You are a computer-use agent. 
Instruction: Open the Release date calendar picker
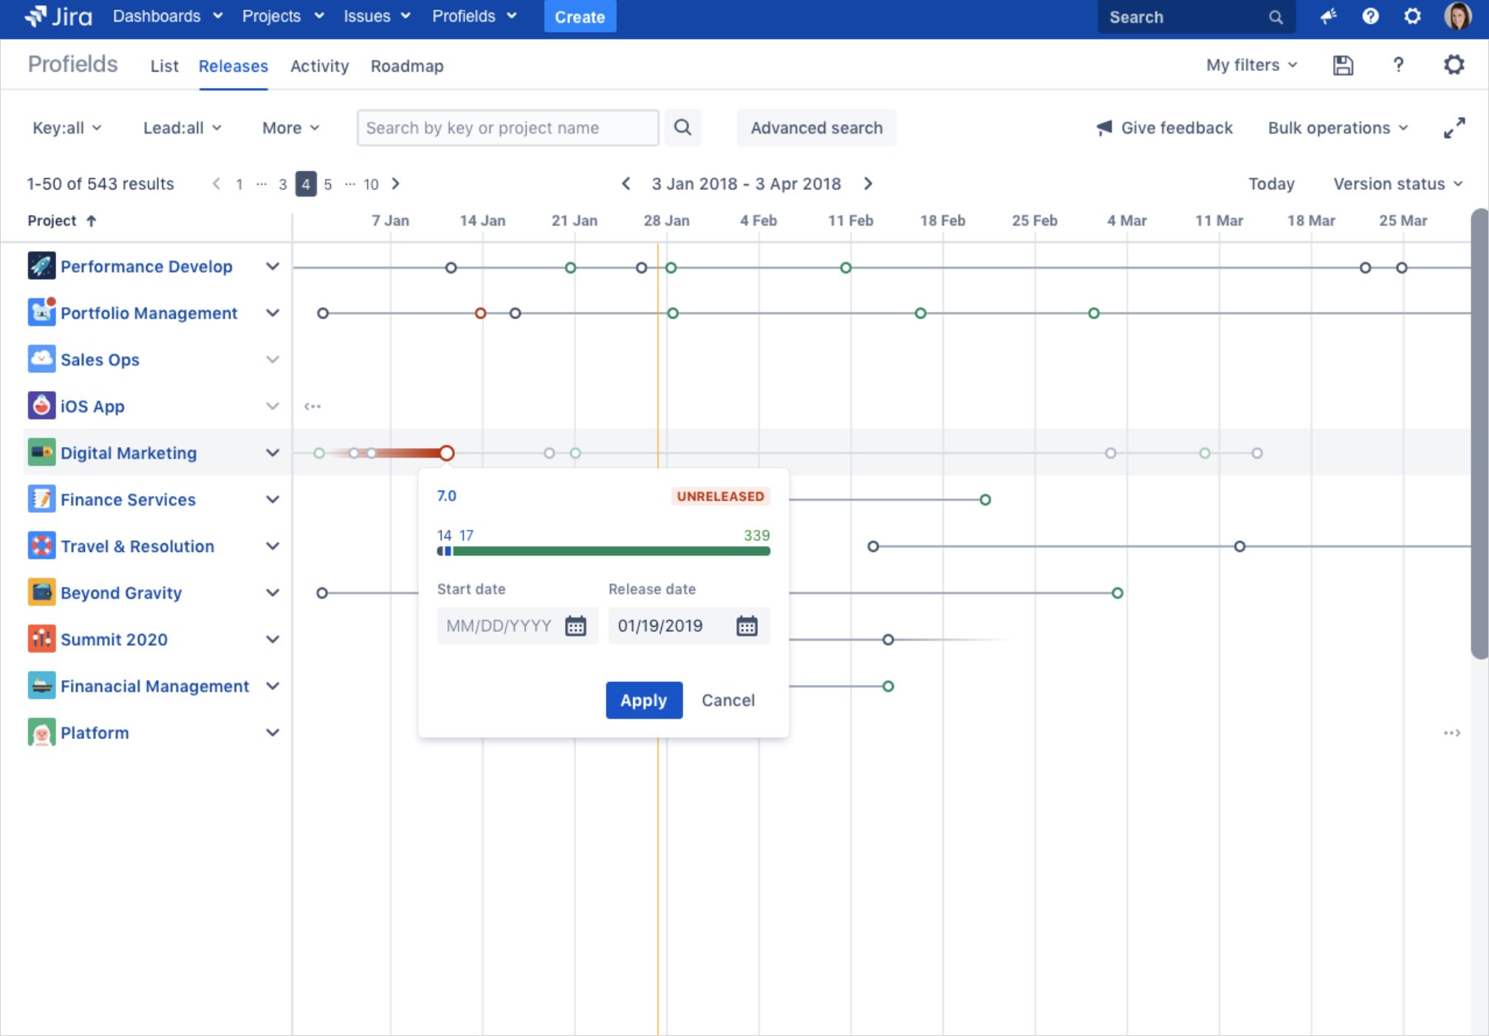747,625
